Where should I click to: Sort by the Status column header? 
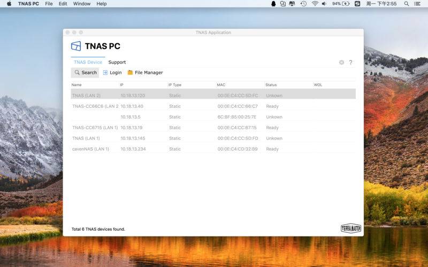coord(271,85)
